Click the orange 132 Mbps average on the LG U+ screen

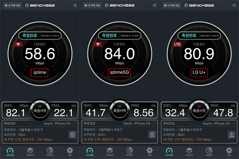[187, 140]
